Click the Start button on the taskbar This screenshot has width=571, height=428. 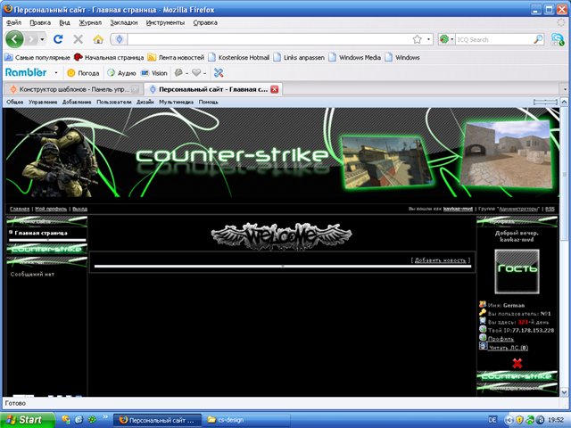coord(28,420)
